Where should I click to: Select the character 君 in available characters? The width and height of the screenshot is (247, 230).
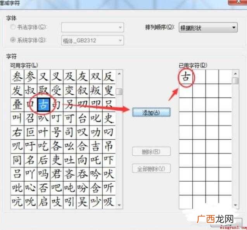57,174
